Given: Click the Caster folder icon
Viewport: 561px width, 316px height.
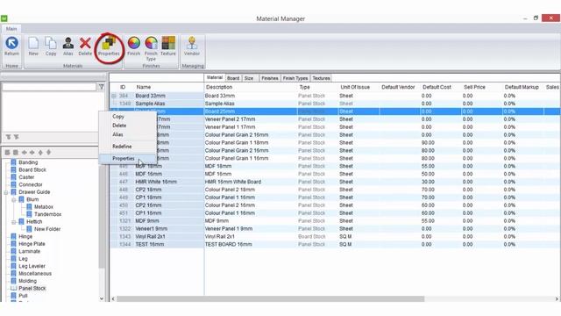Looking at the screenshot, I should tap(14, 177).
